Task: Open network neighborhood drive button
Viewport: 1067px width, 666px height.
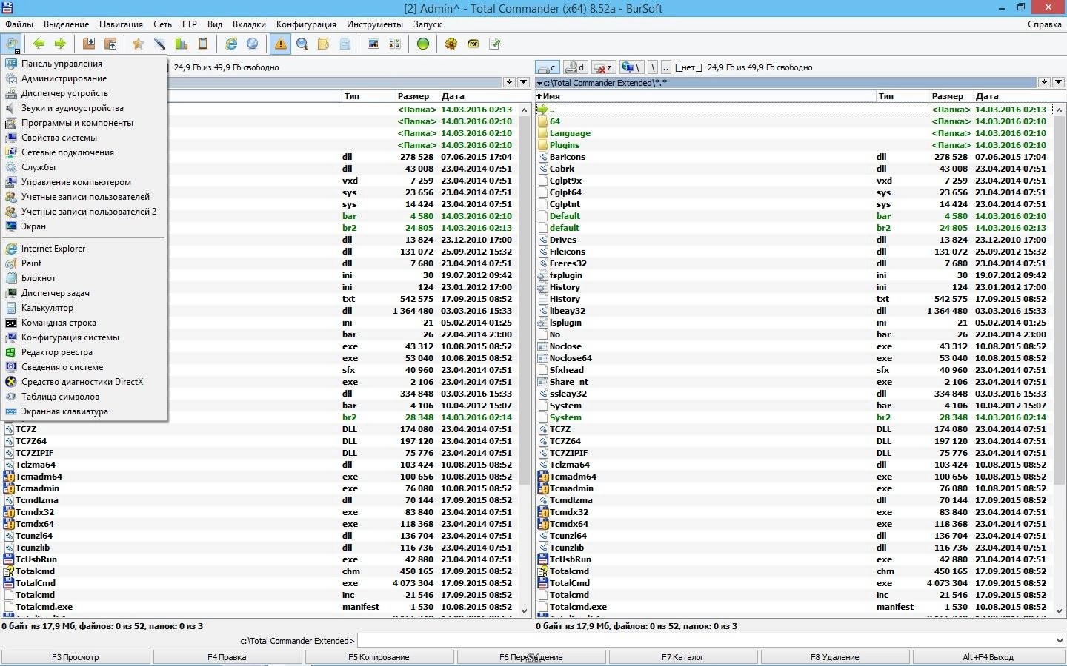Action: click(x=631, y=67)
